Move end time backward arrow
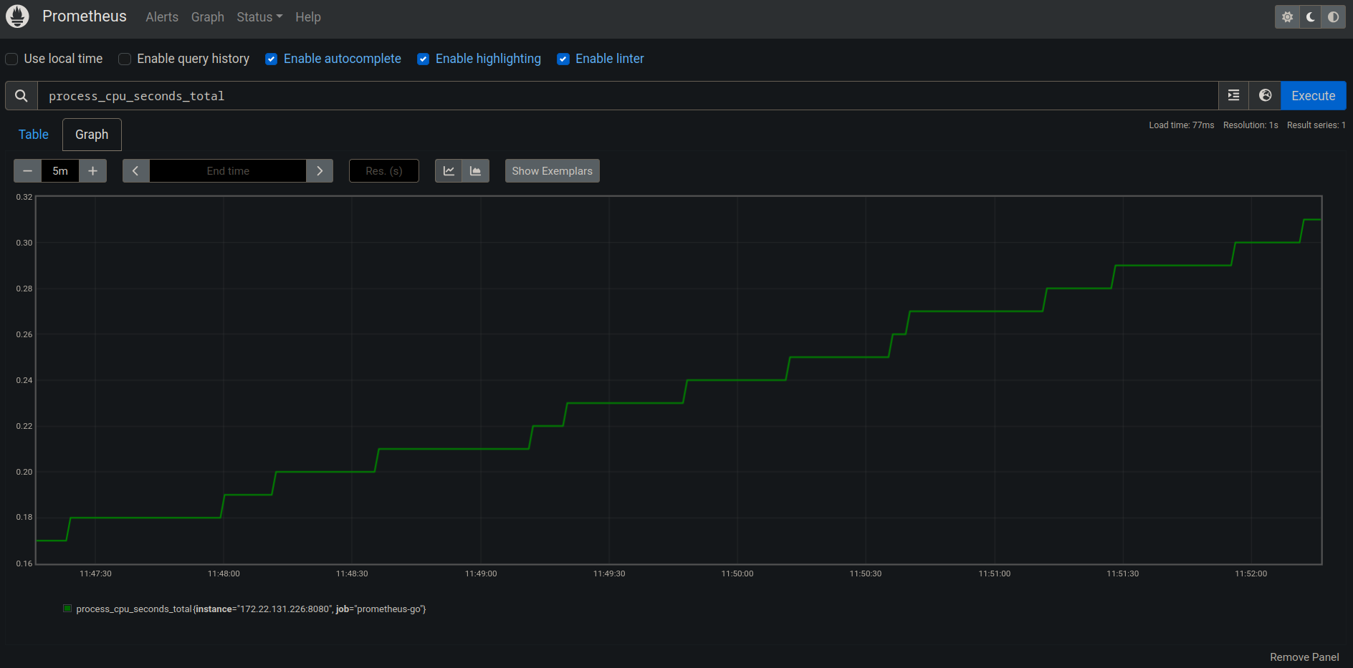 135,171
